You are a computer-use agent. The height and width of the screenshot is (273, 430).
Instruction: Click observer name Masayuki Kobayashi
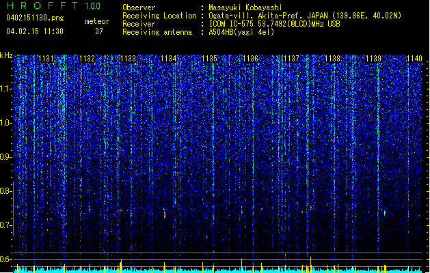[245, 8]
